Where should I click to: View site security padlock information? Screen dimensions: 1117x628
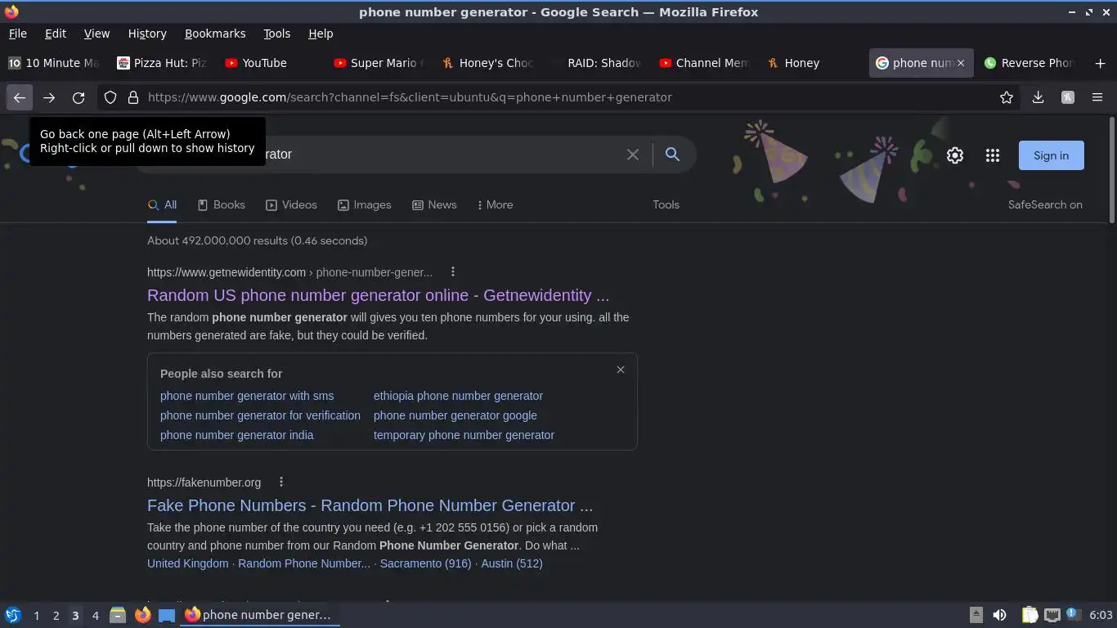point(133,97)
